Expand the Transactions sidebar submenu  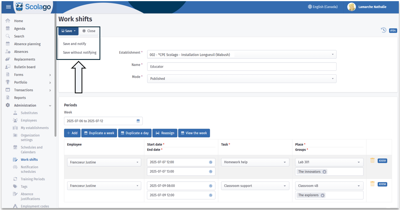(50, 90)
